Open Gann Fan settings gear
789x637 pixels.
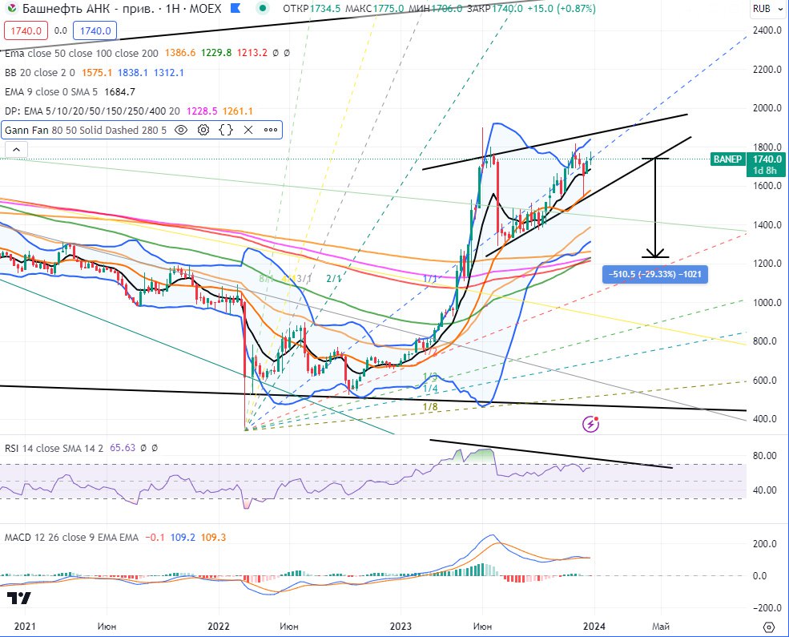(x=203, y=131)
